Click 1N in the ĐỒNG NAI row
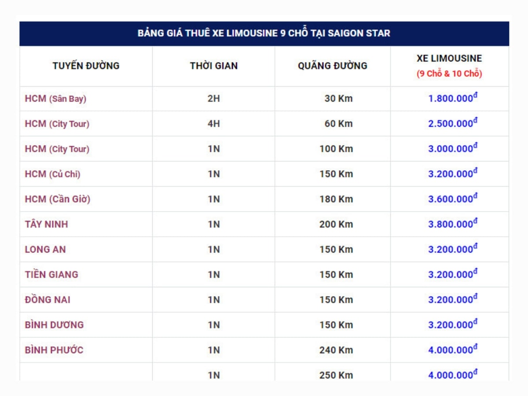Screen dimensions: 528x396 pyautogui.click(x=214, y=300)
